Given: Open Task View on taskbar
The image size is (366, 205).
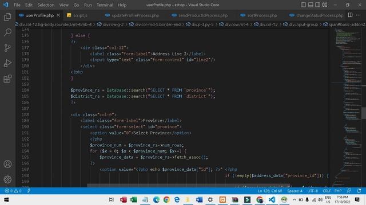Looking at the screenshot, I should point(112,200).
